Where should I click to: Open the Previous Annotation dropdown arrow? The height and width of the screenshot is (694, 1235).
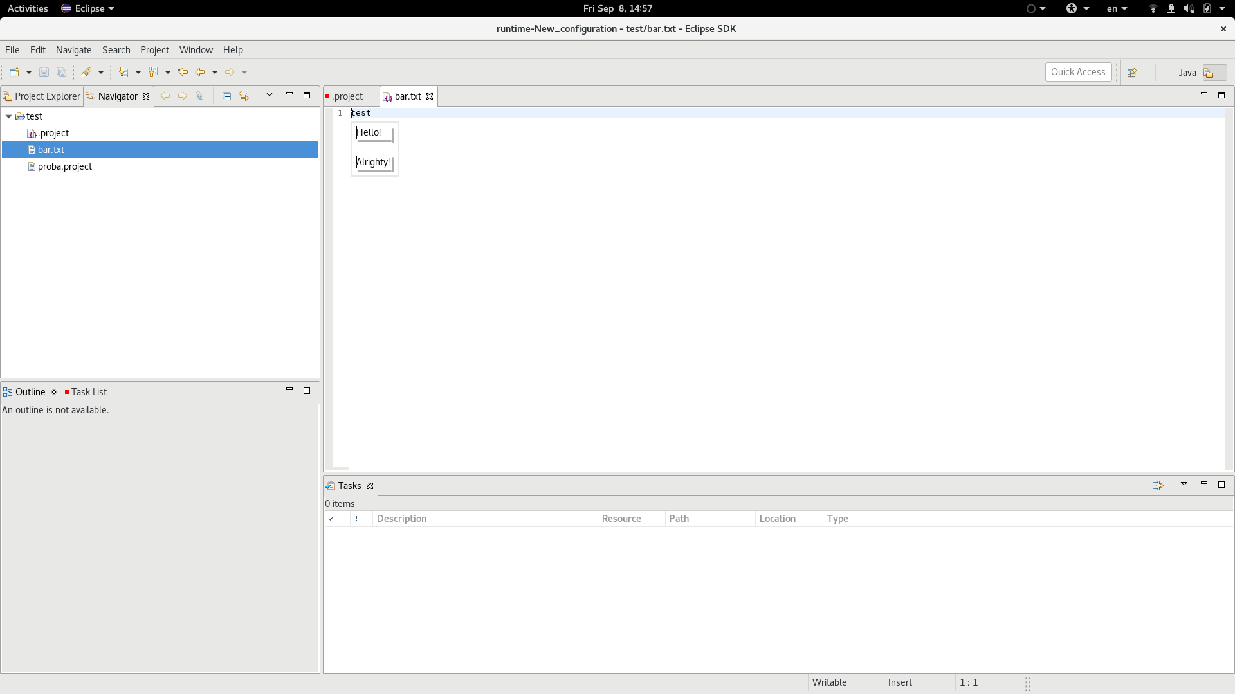[x=167, y=72]
